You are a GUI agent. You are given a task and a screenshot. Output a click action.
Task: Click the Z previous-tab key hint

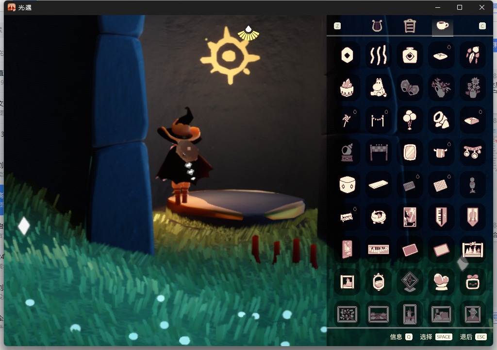pos(337,26)
